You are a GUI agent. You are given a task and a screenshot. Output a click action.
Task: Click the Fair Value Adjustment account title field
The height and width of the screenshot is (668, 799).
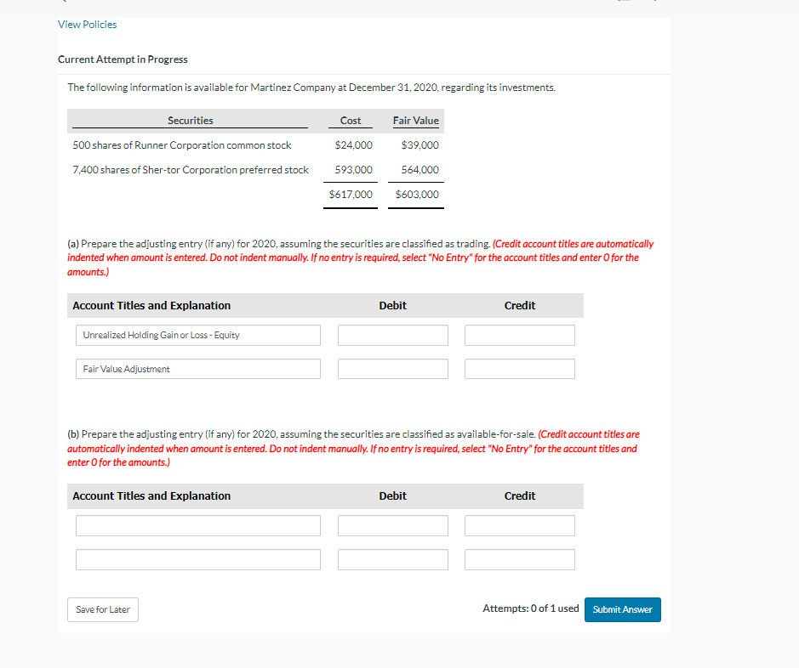(197, 369)
